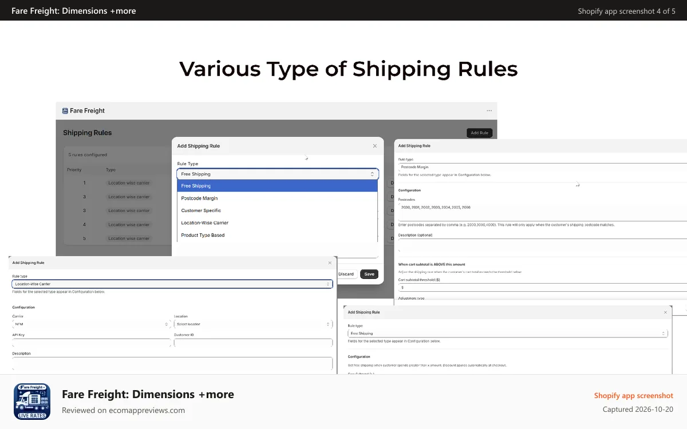Viewport: 687px width, 429px height.
Task: Click the Fare Freight Live Rates app thumbnail
Action: pos(32,402)
